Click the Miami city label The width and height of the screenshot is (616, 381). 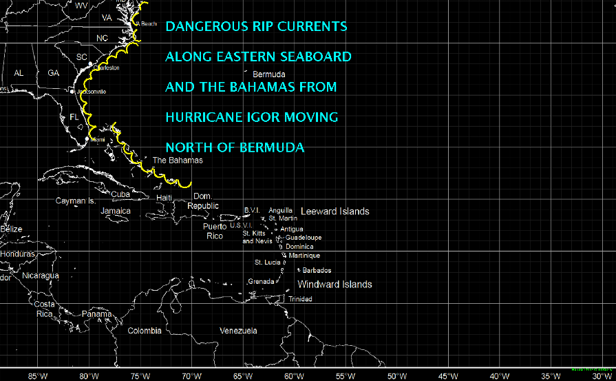click(98, 140)
